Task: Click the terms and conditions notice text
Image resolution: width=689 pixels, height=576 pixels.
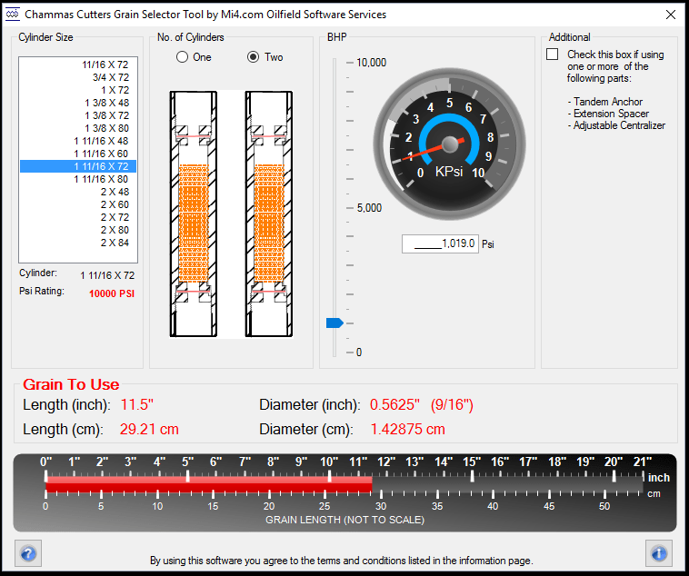Action: [342, 561]
